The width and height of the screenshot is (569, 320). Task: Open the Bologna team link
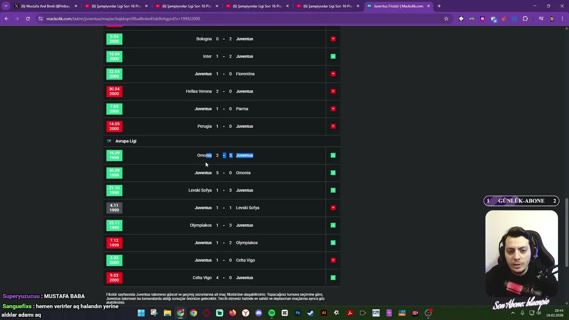(x=204, y=39)
